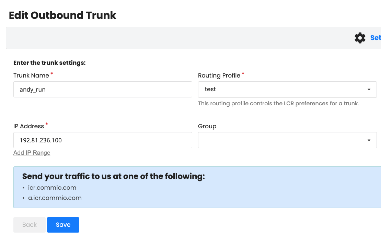Click the Trunk Name field label

coord(31,75)
